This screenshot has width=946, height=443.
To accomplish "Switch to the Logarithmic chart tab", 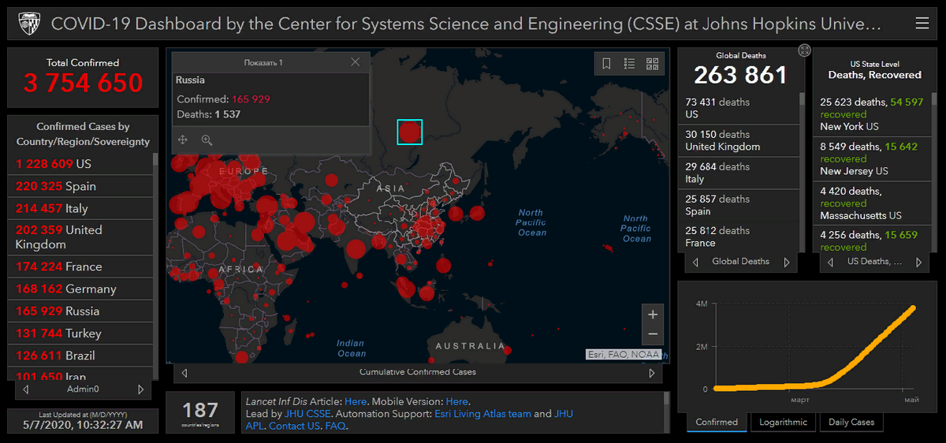I will tap(784, 422).
